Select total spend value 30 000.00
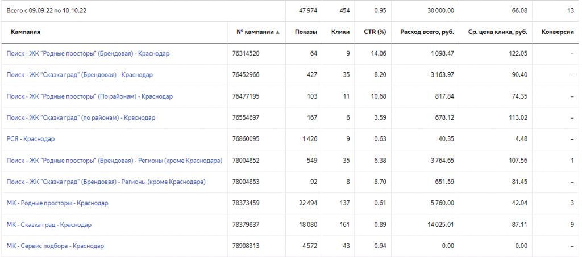Viewport: 582px width, 257px height. (x=440, y=11)
